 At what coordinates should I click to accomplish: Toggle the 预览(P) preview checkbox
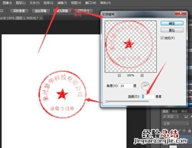point(162,38)
